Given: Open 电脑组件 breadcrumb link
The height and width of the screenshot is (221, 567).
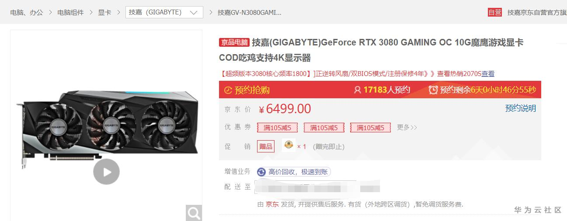Looking at the screenshot, I should coord(70,13).
